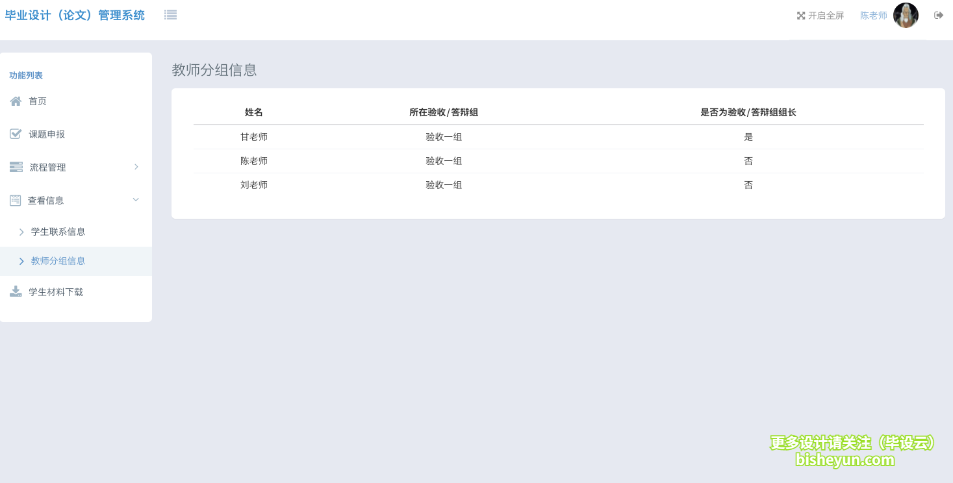Select the 课题申报 checkmark icon

click(15, 134)
